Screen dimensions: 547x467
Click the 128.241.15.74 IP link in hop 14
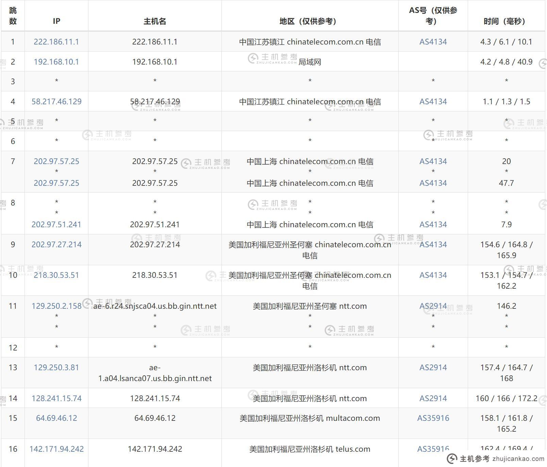click(56, 398)
